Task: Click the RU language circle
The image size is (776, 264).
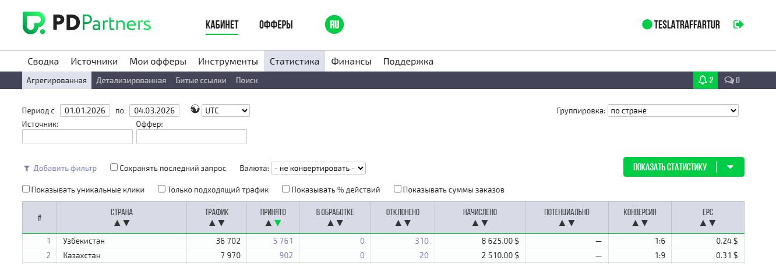Action: (334, 24)
